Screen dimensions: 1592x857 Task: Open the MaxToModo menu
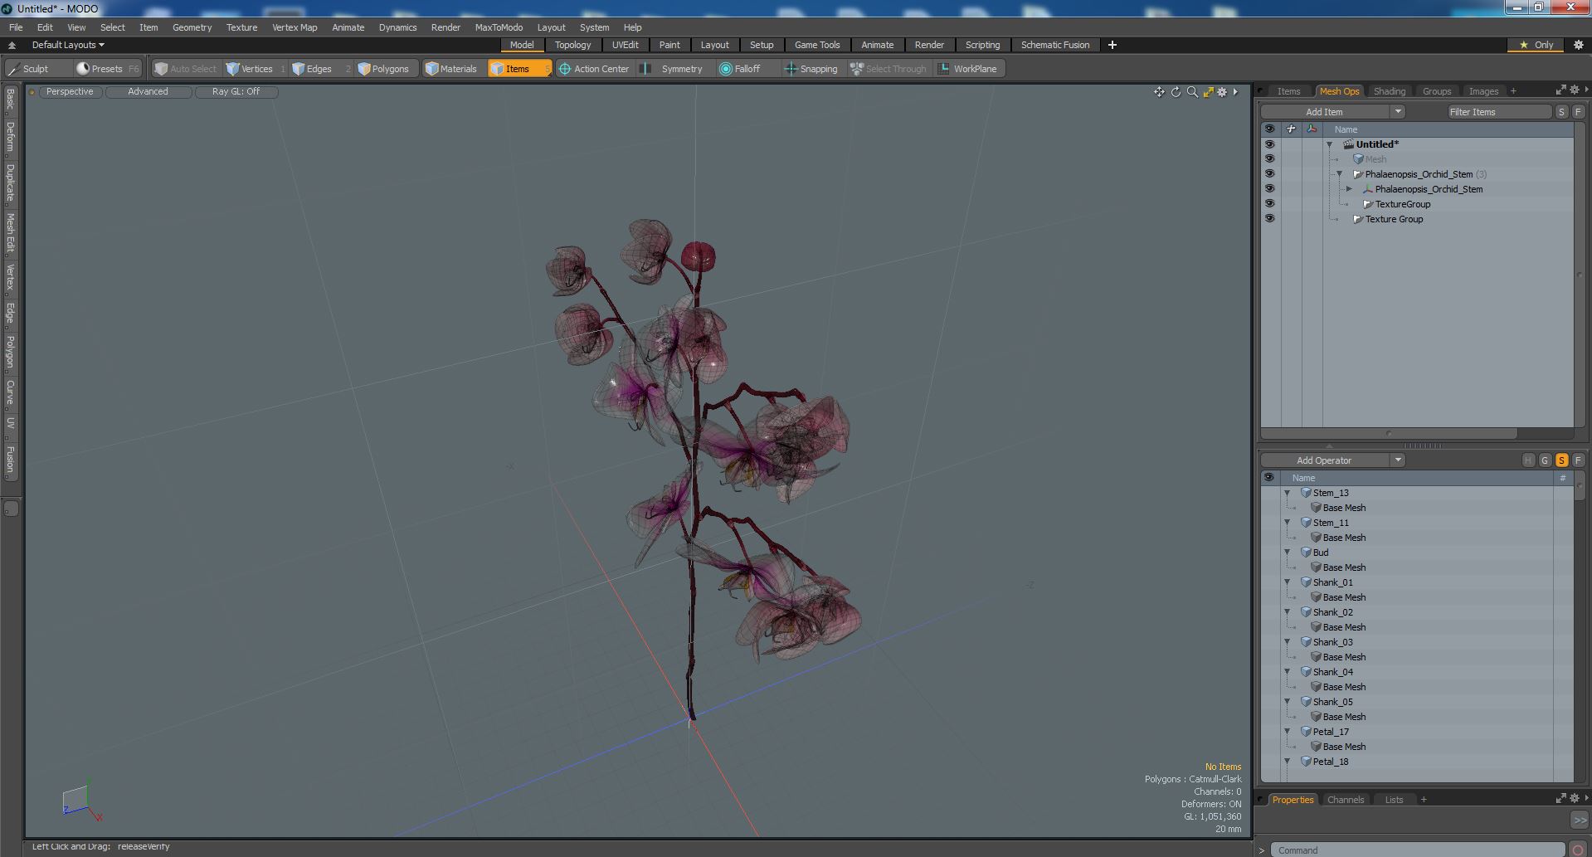[499, 27]
